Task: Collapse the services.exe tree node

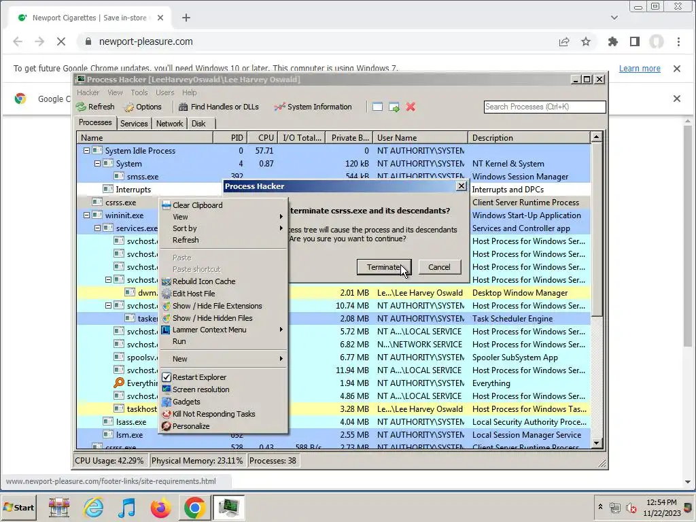Action: tap(97, 228)
